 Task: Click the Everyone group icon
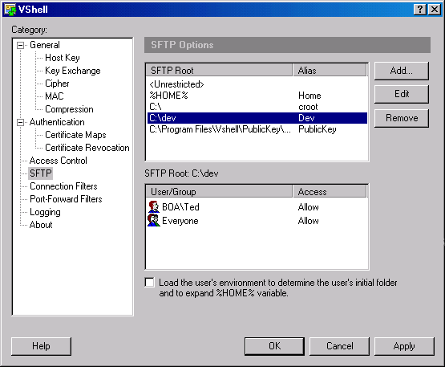pos(154,221)
